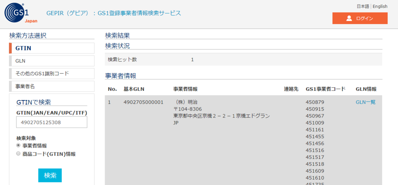The width and height of the screenshot is (398, 185).
Task: Choose 事業者情報 radio button
Action: (x=18, y=145)
